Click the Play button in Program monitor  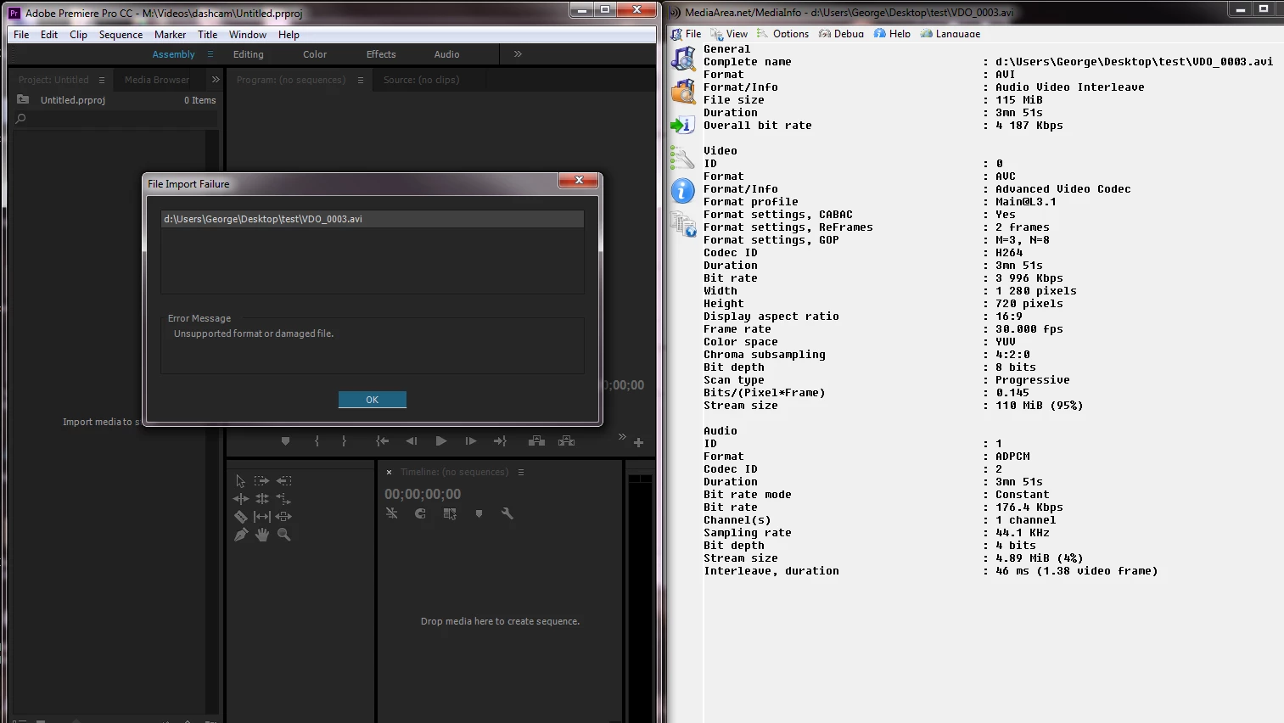pos(440,441)
